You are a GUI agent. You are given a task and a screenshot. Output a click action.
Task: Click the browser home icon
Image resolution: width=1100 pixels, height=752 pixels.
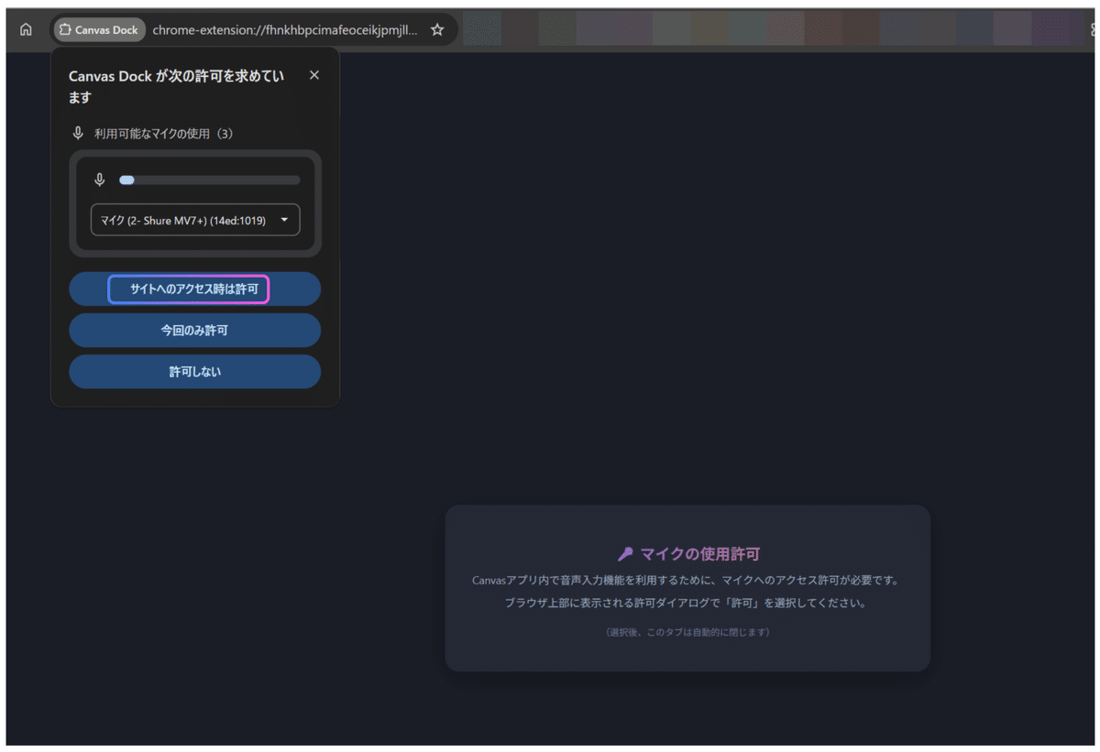(x=26, y=29)
